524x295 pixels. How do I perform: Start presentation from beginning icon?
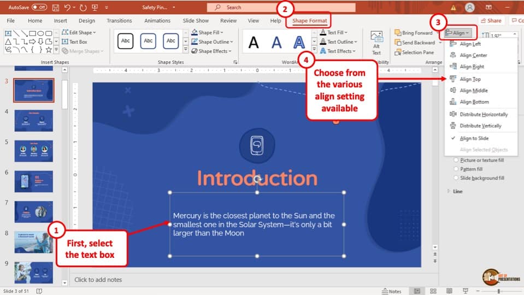pos(95,7)
